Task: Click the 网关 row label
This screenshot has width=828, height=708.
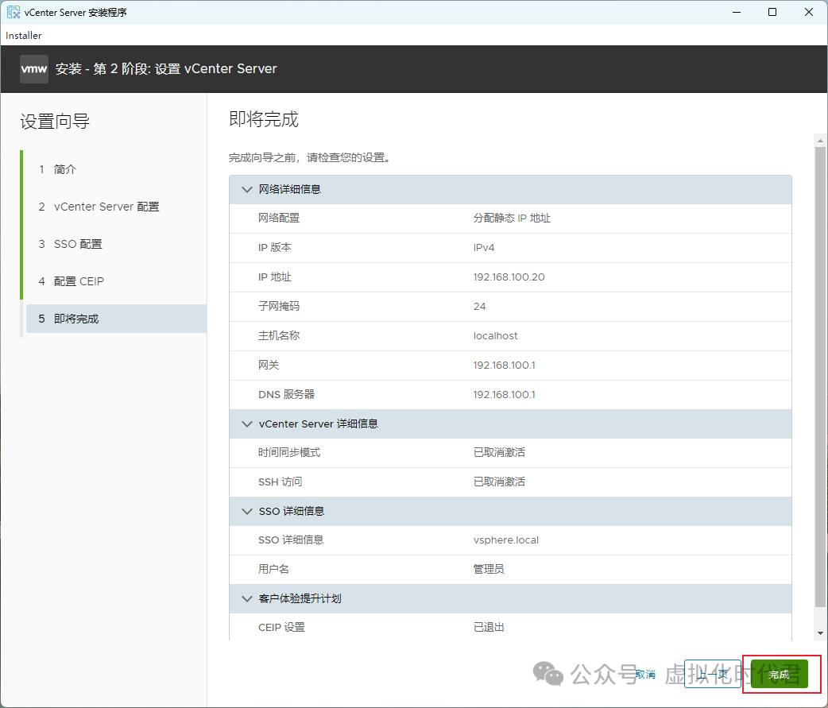Action: [x=269, y=366]
